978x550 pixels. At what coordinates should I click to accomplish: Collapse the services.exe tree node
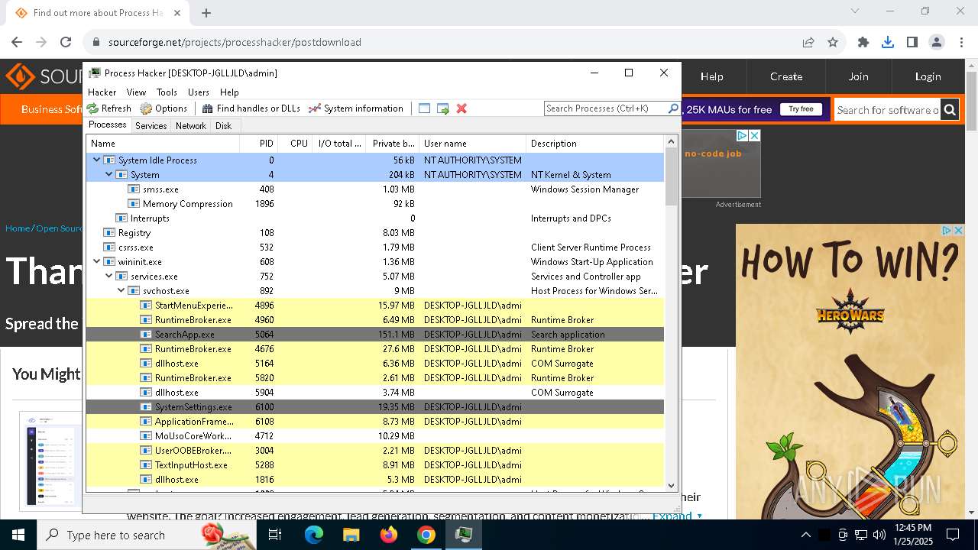109,277
